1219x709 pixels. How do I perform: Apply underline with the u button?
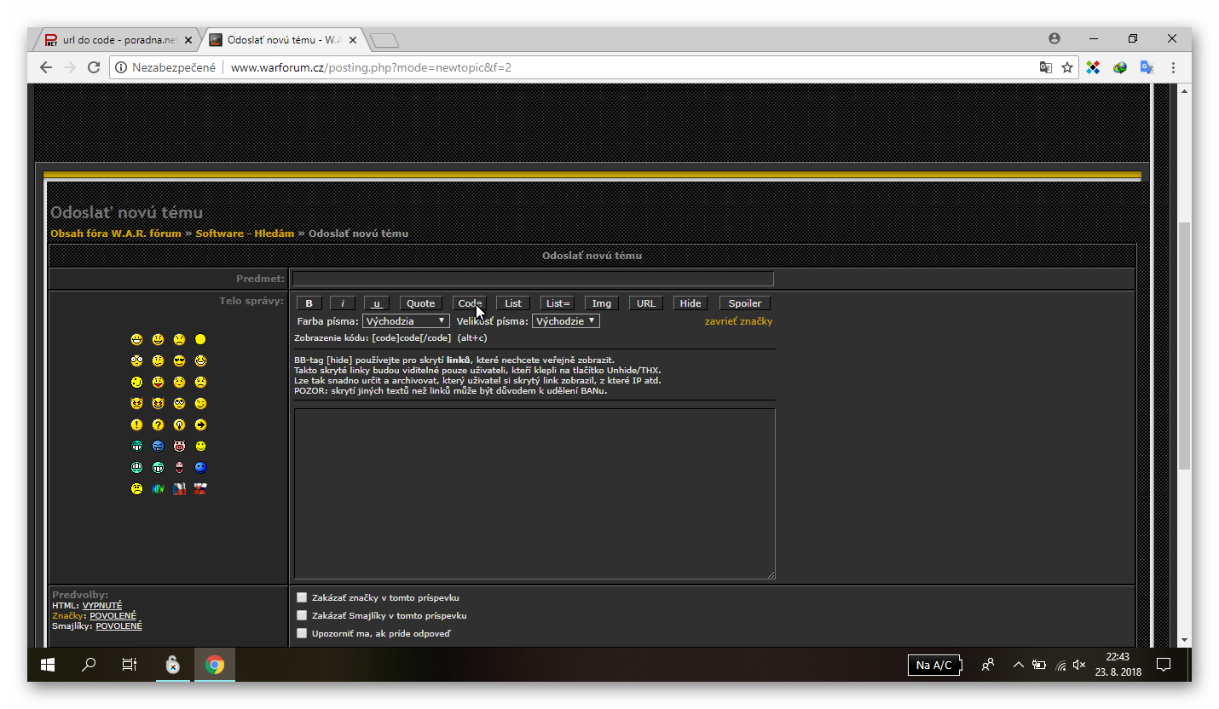377,303
